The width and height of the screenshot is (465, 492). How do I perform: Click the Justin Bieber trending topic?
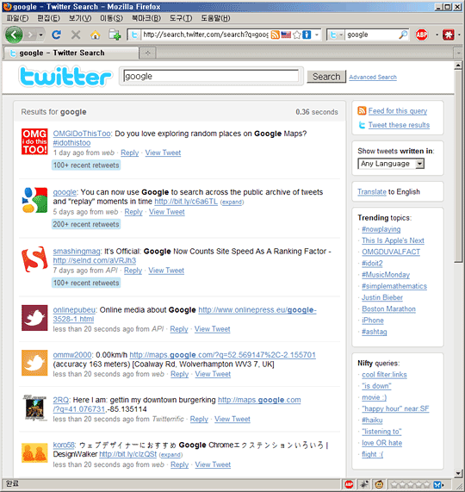pyautogui.click(x=382, y=298)
